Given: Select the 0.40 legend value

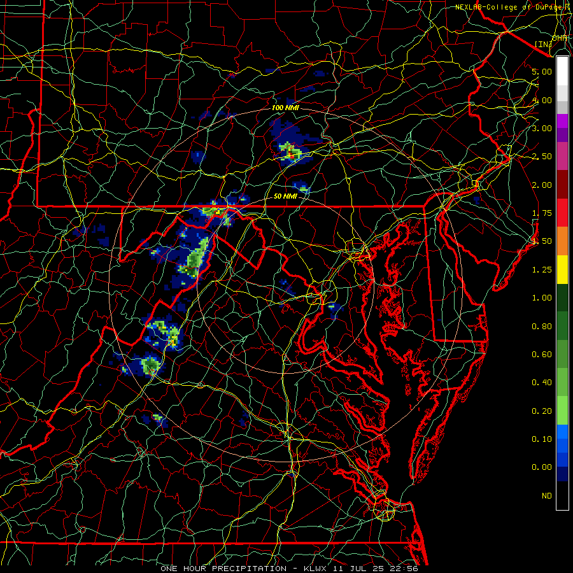Looking at the screenshot, I should [542, 383].
